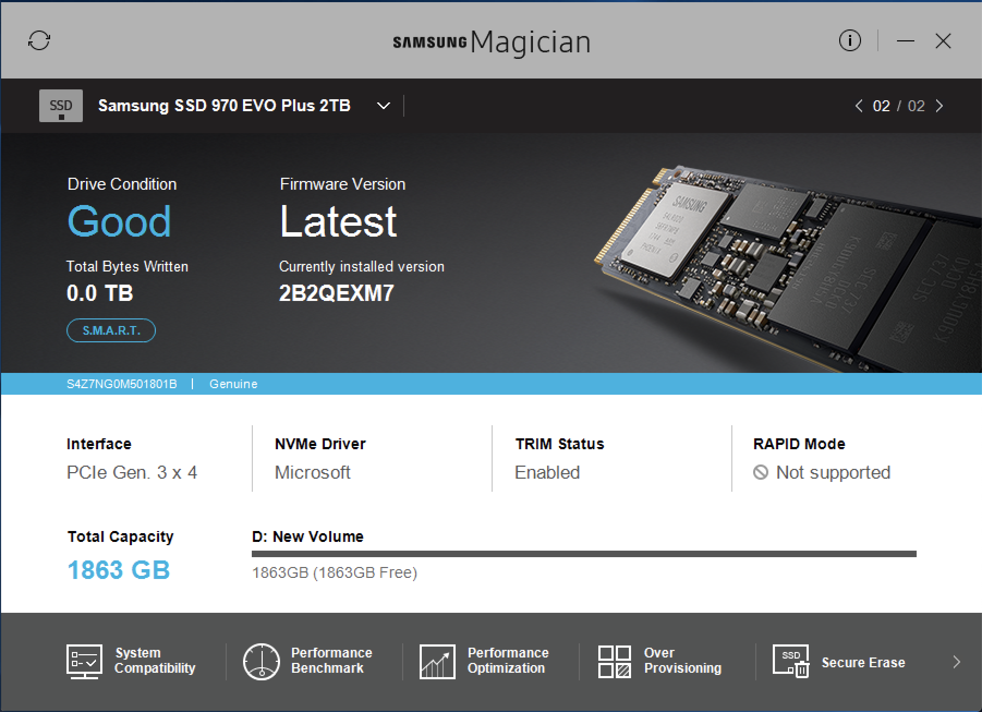
Task: Click firmware version 2B2QEXM7
Action: 336,293
